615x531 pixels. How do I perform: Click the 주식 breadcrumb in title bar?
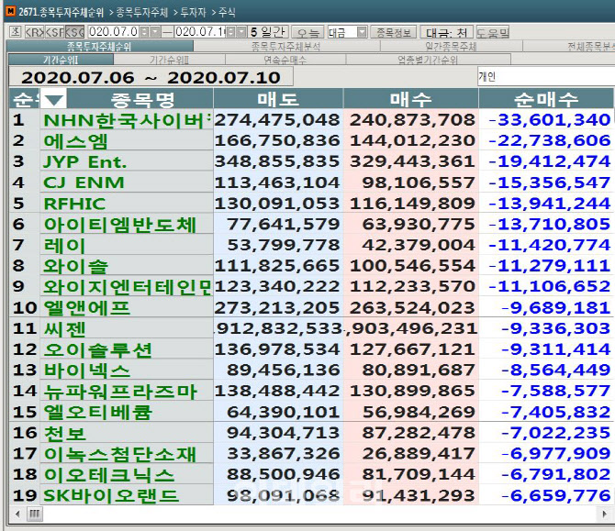pyautogui.click(x=227, y=12)
